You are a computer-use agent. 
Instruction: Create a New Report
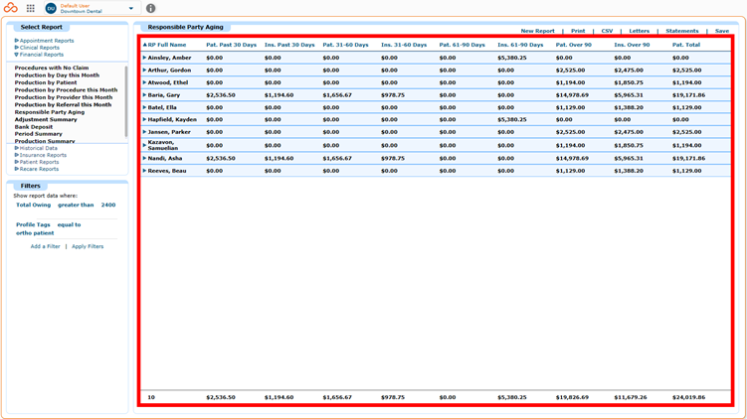537,31
